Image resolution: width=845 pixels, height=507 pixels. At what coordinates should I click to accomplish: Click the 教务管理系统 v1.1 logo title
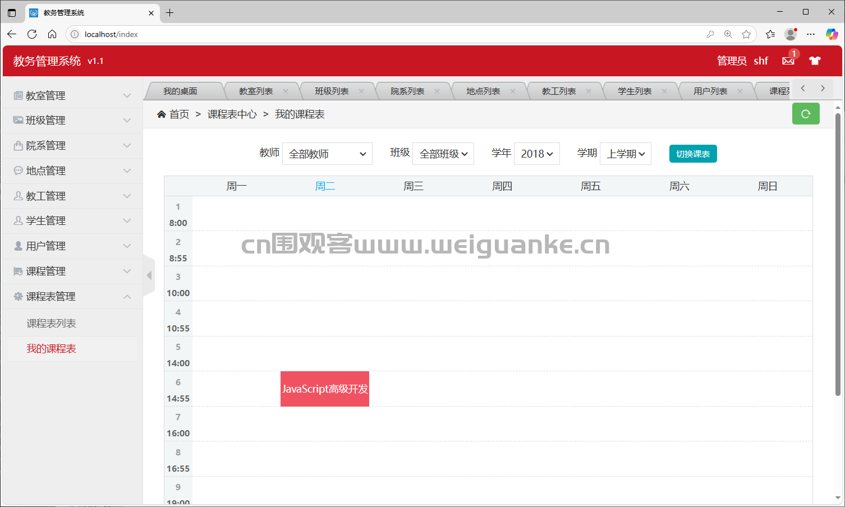[x=58, y=61]
